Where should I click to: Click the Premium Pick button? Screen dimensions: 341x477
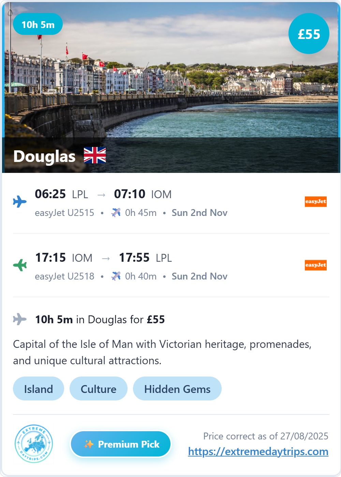pos(121,444)
